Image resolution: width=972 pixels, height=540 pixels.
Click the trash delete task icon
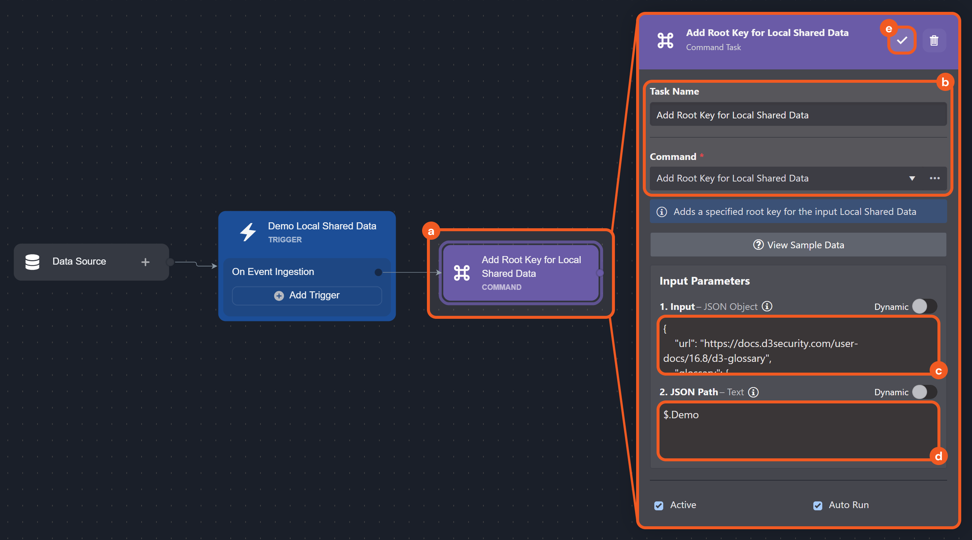[933, 40]
